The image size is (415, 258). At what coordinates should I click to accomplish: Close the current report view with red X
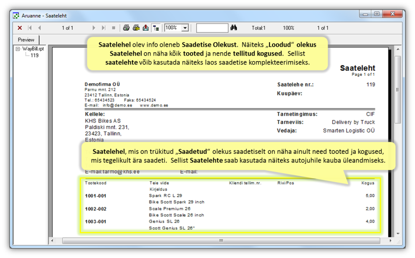(19, 28)
